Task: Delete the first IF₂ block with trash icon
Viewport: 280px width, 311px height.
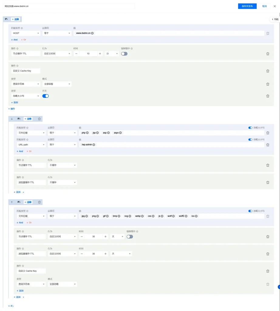Action: tap(39, 119)
